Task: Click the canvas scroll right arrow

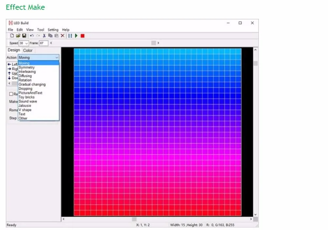Action: (x=251, y=219)
